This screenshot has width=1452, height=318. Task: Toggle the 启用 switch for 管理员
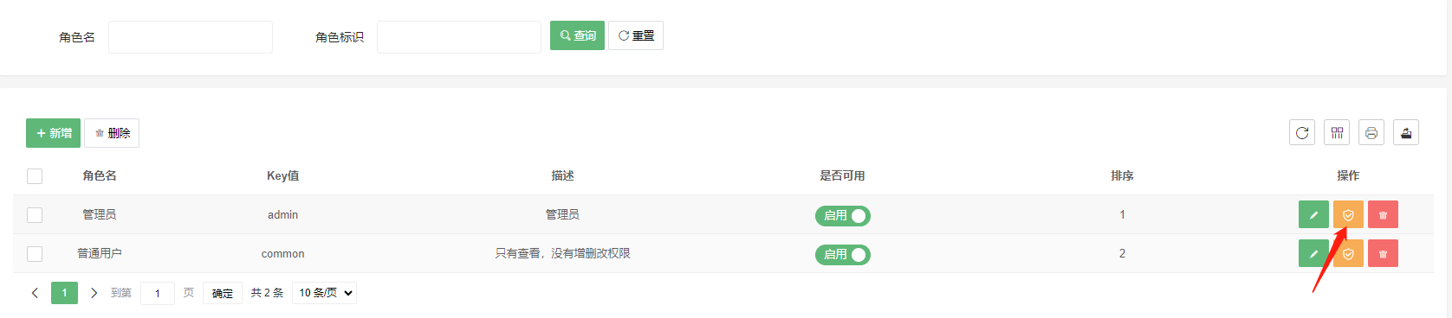pyautogui.click(x=842, y=216)
